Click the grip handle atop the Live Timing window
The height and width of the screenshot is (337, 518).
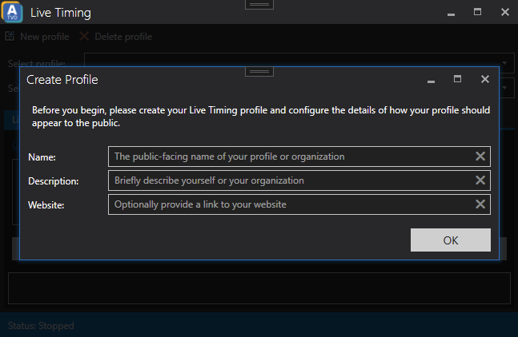point(259,5)
